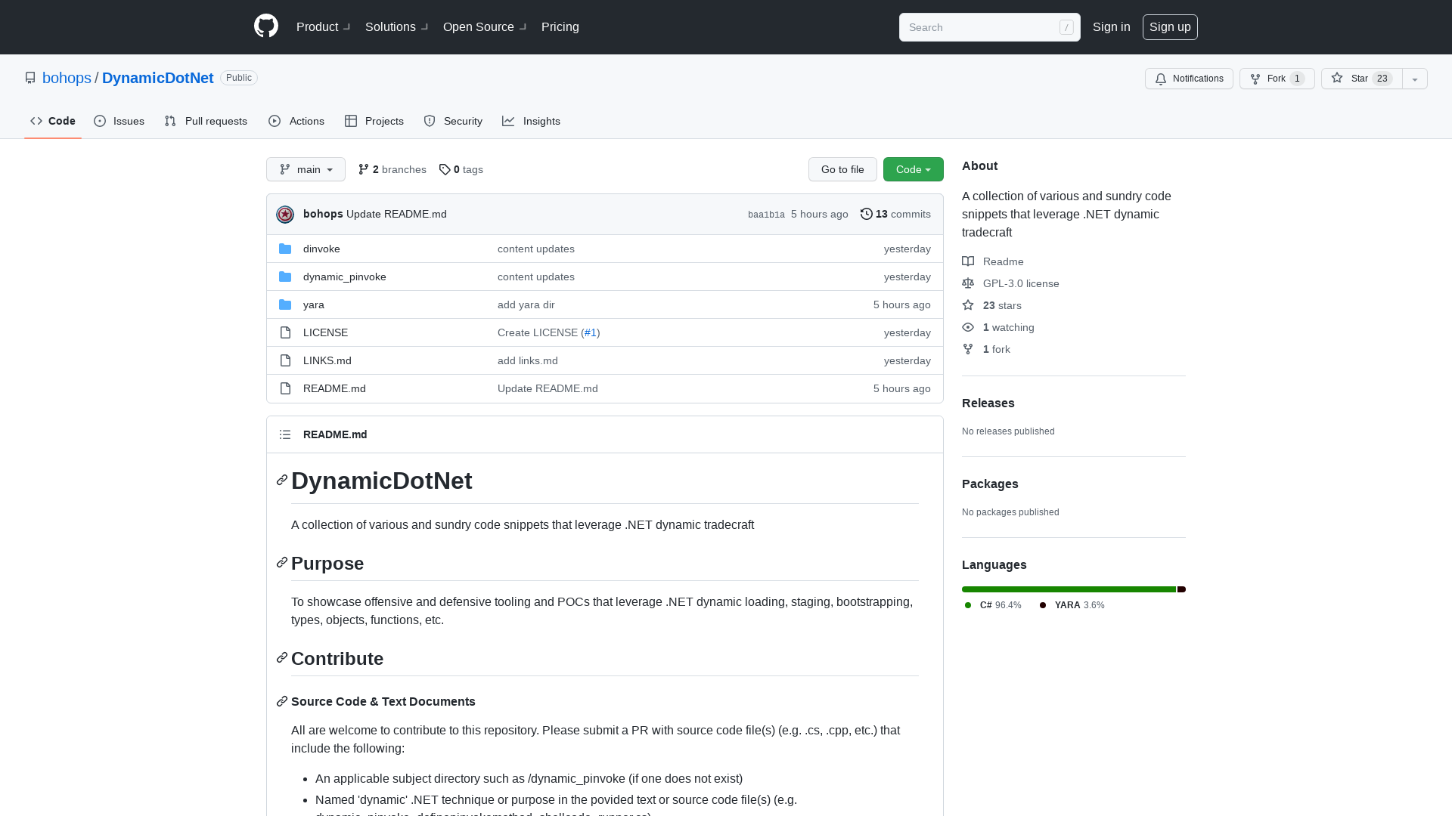Switch to the Pull requests tab
The image size is (1452, 816).
(206, 121)
